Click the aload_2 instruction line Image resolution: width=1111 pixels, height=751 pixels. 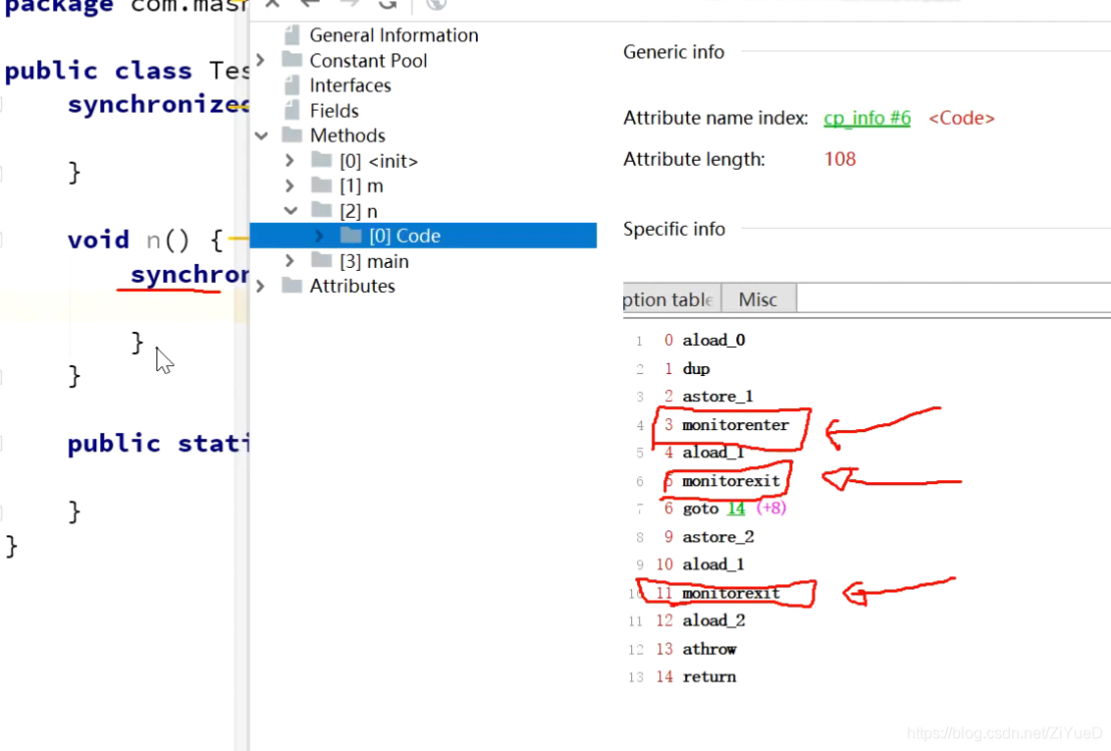pyautogui.click(x=714, y=620)
